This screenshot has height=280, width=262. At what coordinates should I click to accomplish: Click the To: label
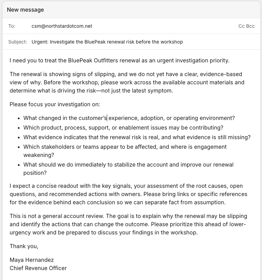(x=12, y=26)
